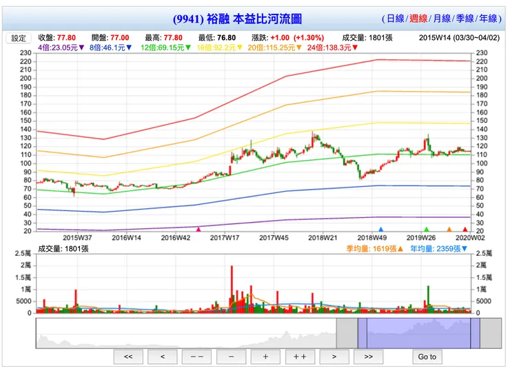Click the 收盤 77.80 closing price value
The width and height of the screenshot is (510, 371).
click(x=66, y=38)
